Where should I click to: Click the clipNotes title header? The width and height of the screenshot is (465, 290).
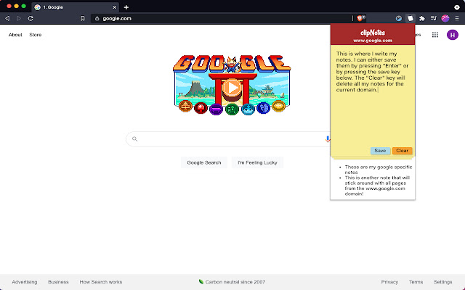click(x=373, y=33)
